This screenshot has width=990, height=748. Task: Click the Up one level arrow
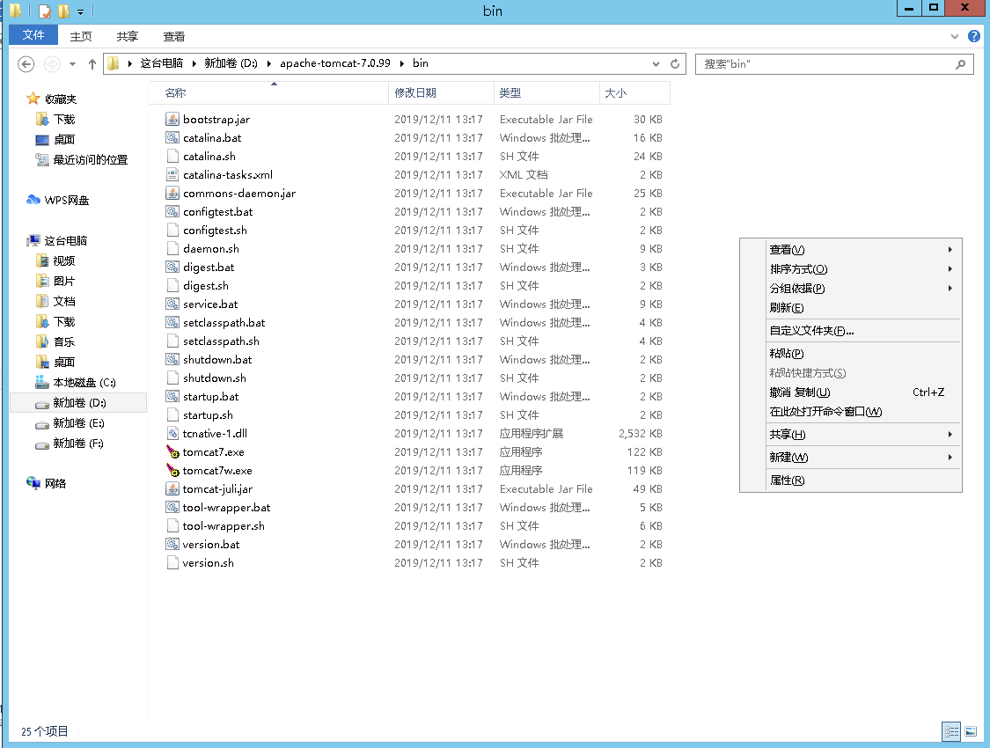[92, 64]
